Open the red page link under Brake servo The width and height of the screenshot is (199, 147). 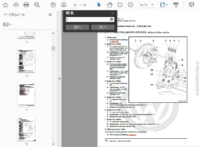click(x=114, y=41)
